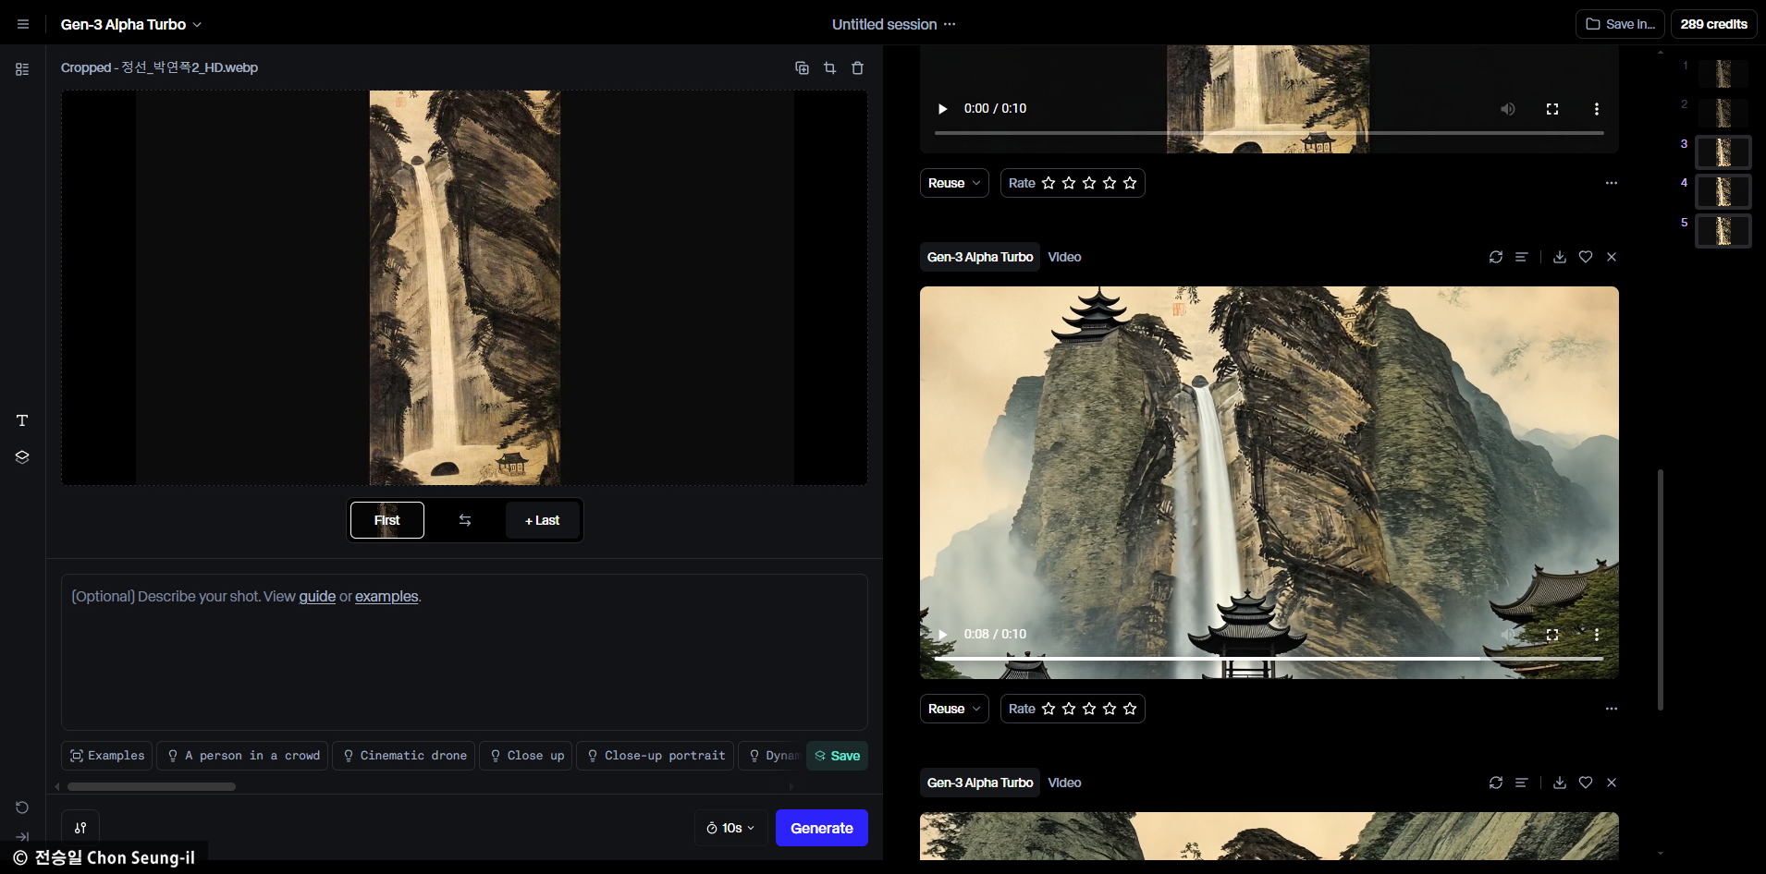Fullscreen the top video
Viewport: 1766px width, 874px height.
pos(1552,109)
